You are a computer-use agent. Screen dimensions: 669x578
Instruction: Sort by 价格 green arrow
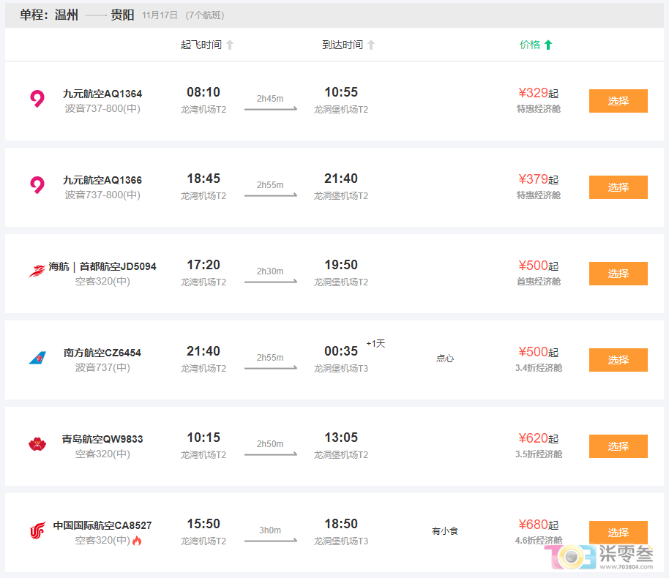tap(548, 45)
